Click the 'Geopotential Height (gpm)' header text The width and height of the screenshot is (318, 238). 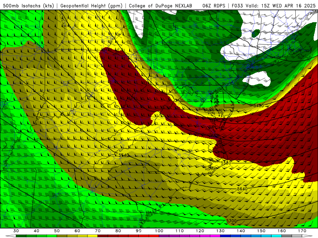tap(91, 6)
